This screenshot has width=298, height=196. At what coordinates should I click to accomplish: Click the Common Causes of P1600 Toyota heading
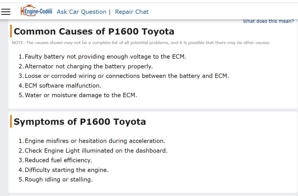point(94,31)
